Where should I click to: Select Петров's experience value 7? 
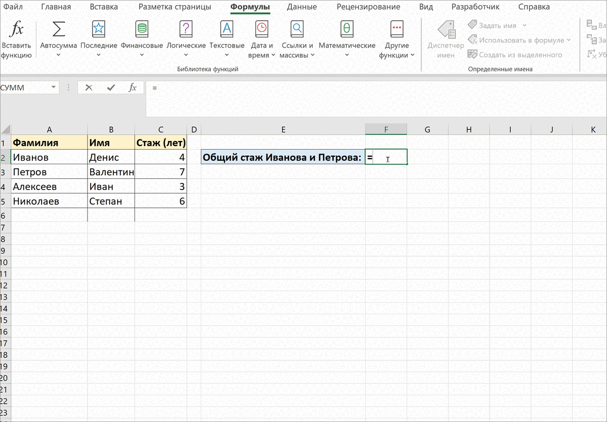[x=161, y=172]
